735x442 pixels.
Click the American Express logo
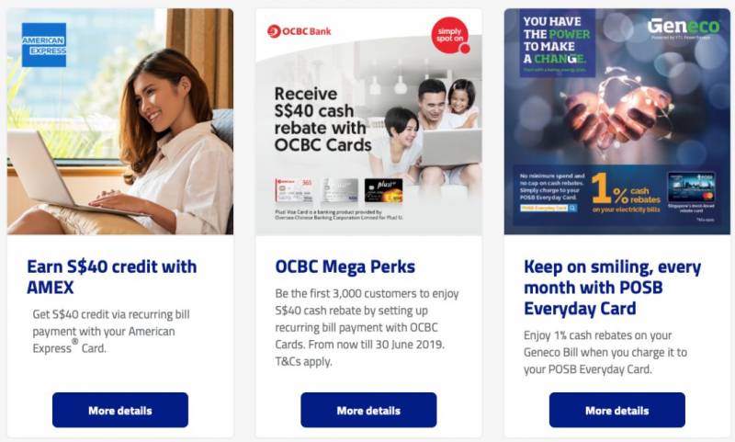coord(43,45)
